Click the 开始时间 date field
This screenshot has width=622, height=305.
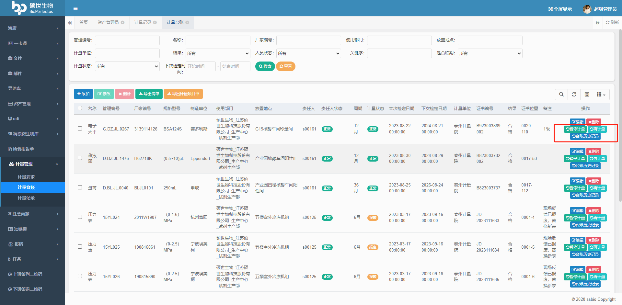pos(201,66)
